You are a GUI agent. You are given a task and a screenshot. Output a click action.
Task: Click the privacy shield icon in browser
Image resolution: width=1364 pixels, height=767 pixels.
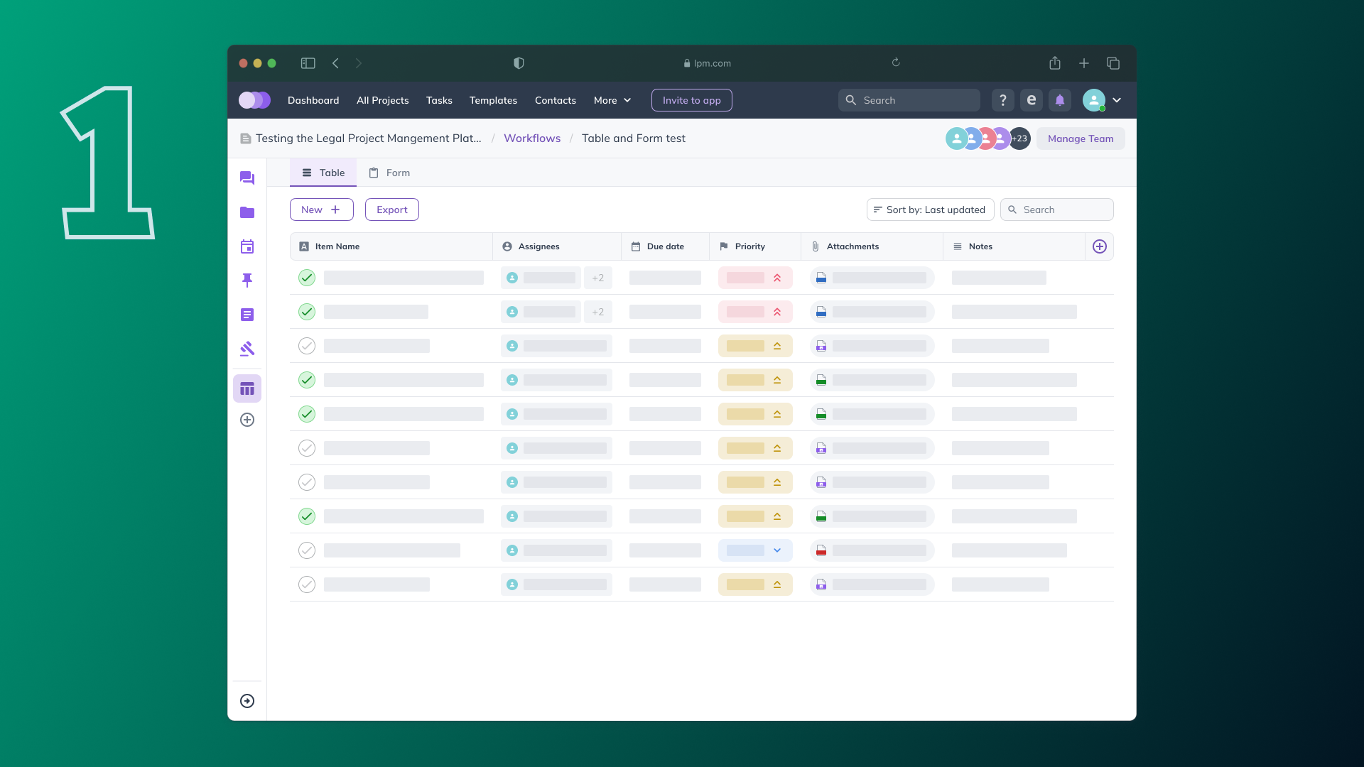519,63
